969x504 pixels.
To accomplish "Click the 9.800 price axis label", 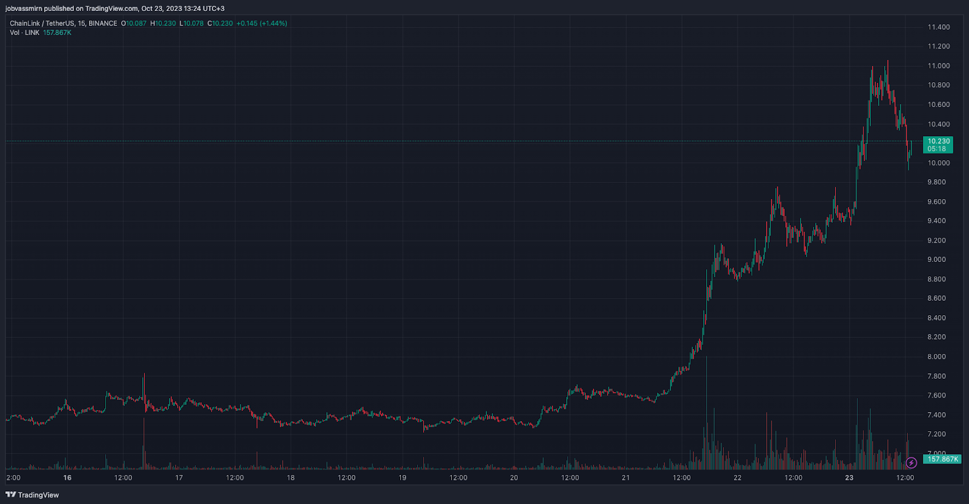I will click(x=937, y=182).
